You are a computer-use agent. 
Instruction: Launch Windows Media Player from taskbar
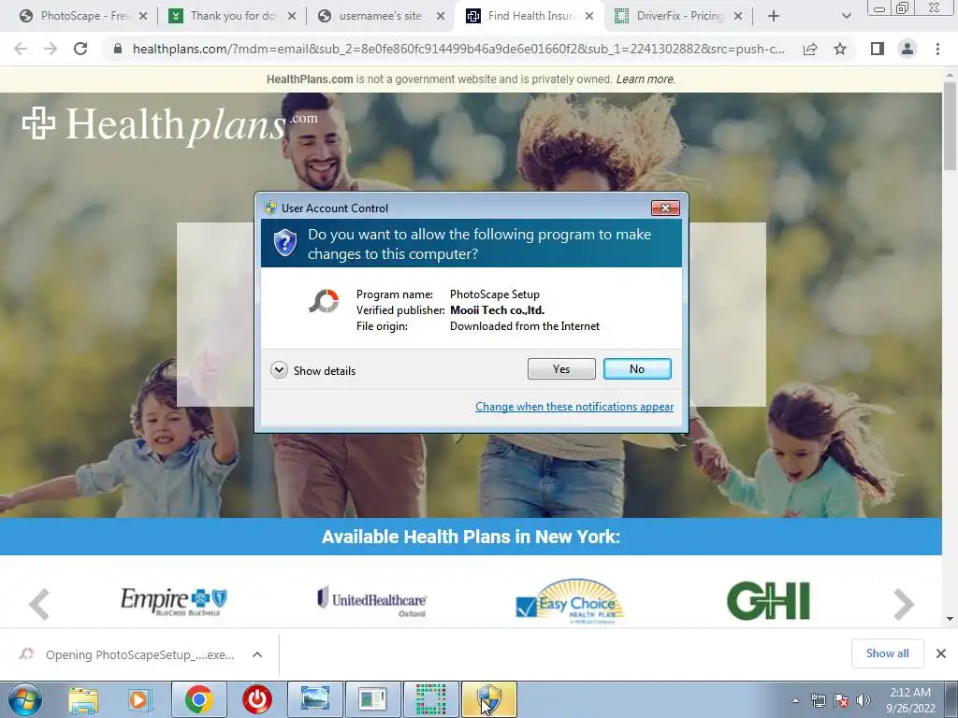point(139,699)
